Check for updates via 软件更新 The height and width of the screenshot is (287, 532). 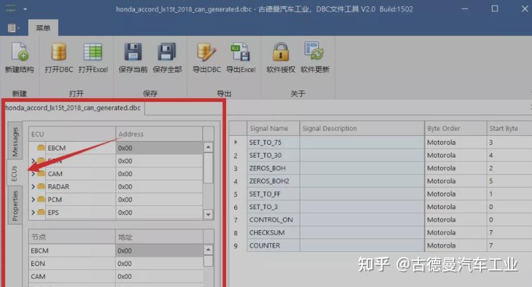(315, 57)
